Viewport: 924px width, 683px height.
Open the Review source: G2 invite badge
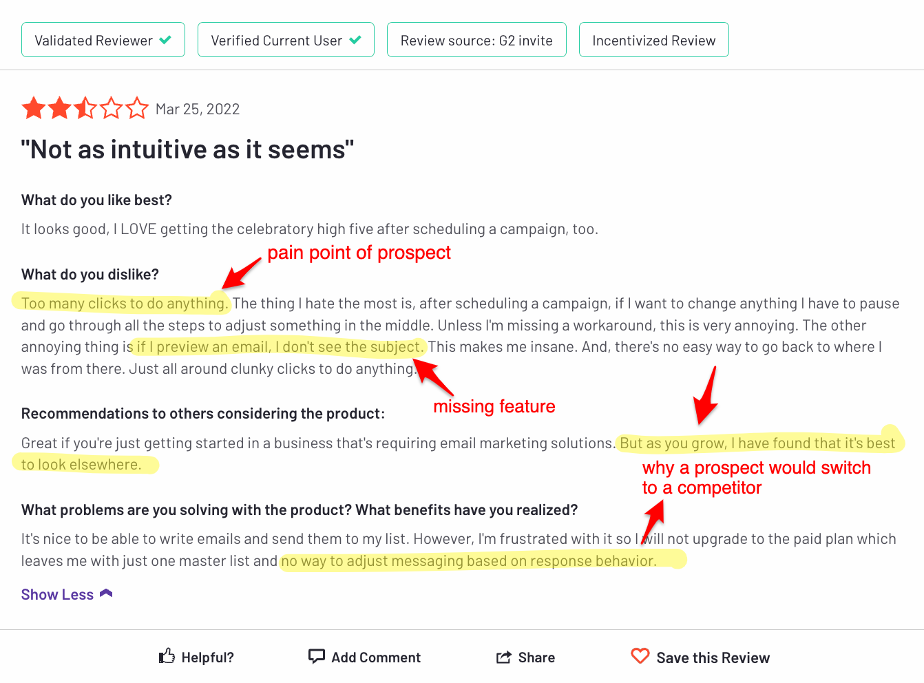(x=476, y=40)
